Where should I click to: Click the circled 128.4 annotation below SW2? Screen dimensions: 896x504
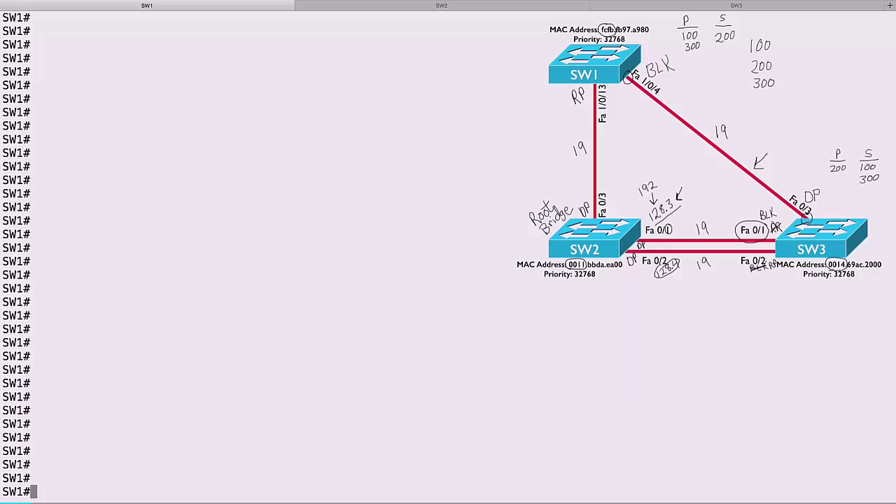[x=667, y=267]
